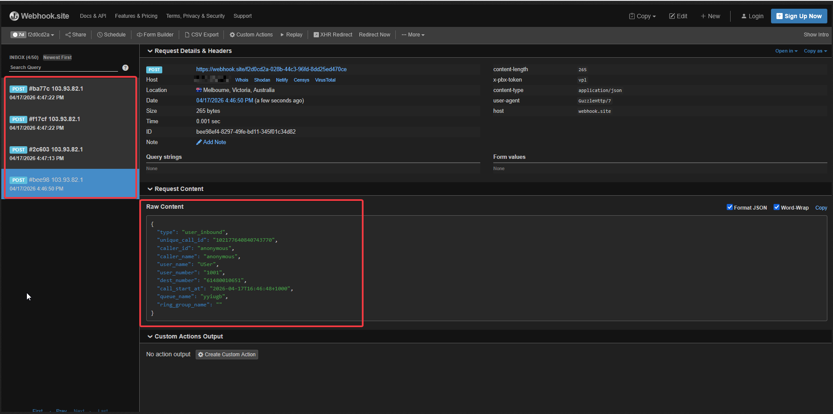Create a New webhook URL
The width and height of the screenshot is (833, 414).
coord(710,16)
